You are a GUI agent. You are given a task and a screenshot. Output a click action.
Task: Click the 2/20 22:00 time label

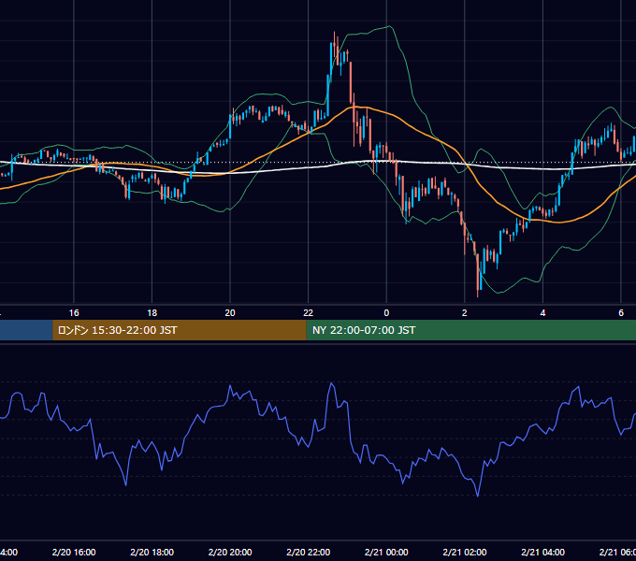[x=309, y=552]
